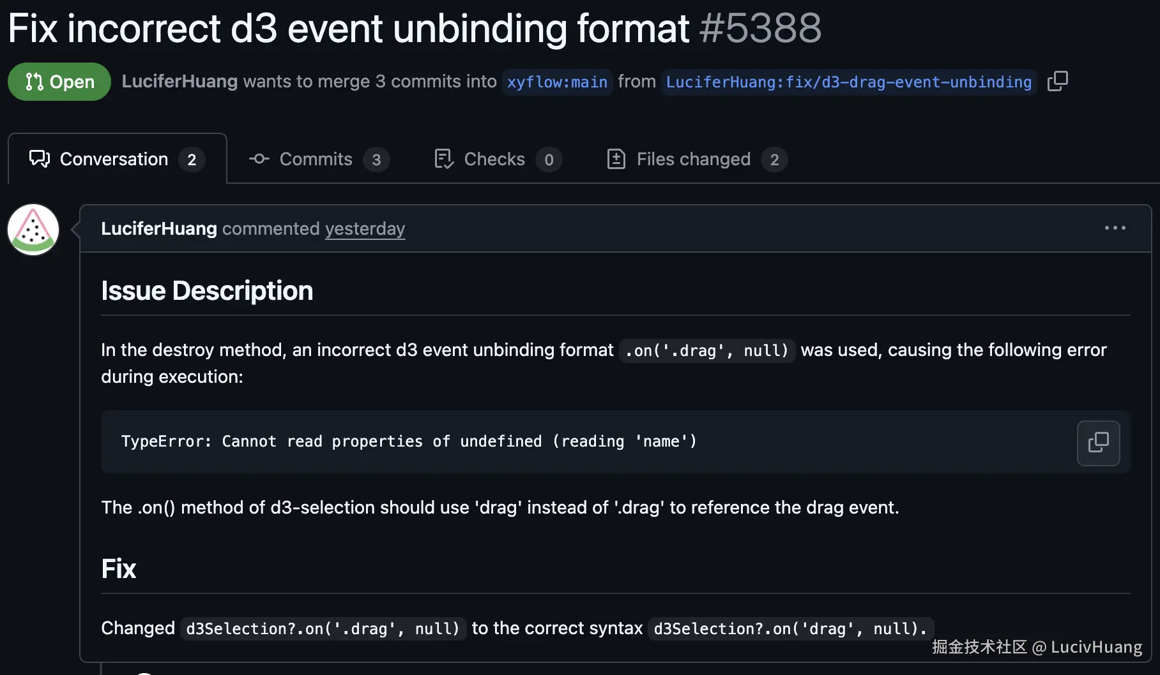Click the Commits tab commit icon
This screenshot has height=675, width=1160.
[x=259, y=159]
